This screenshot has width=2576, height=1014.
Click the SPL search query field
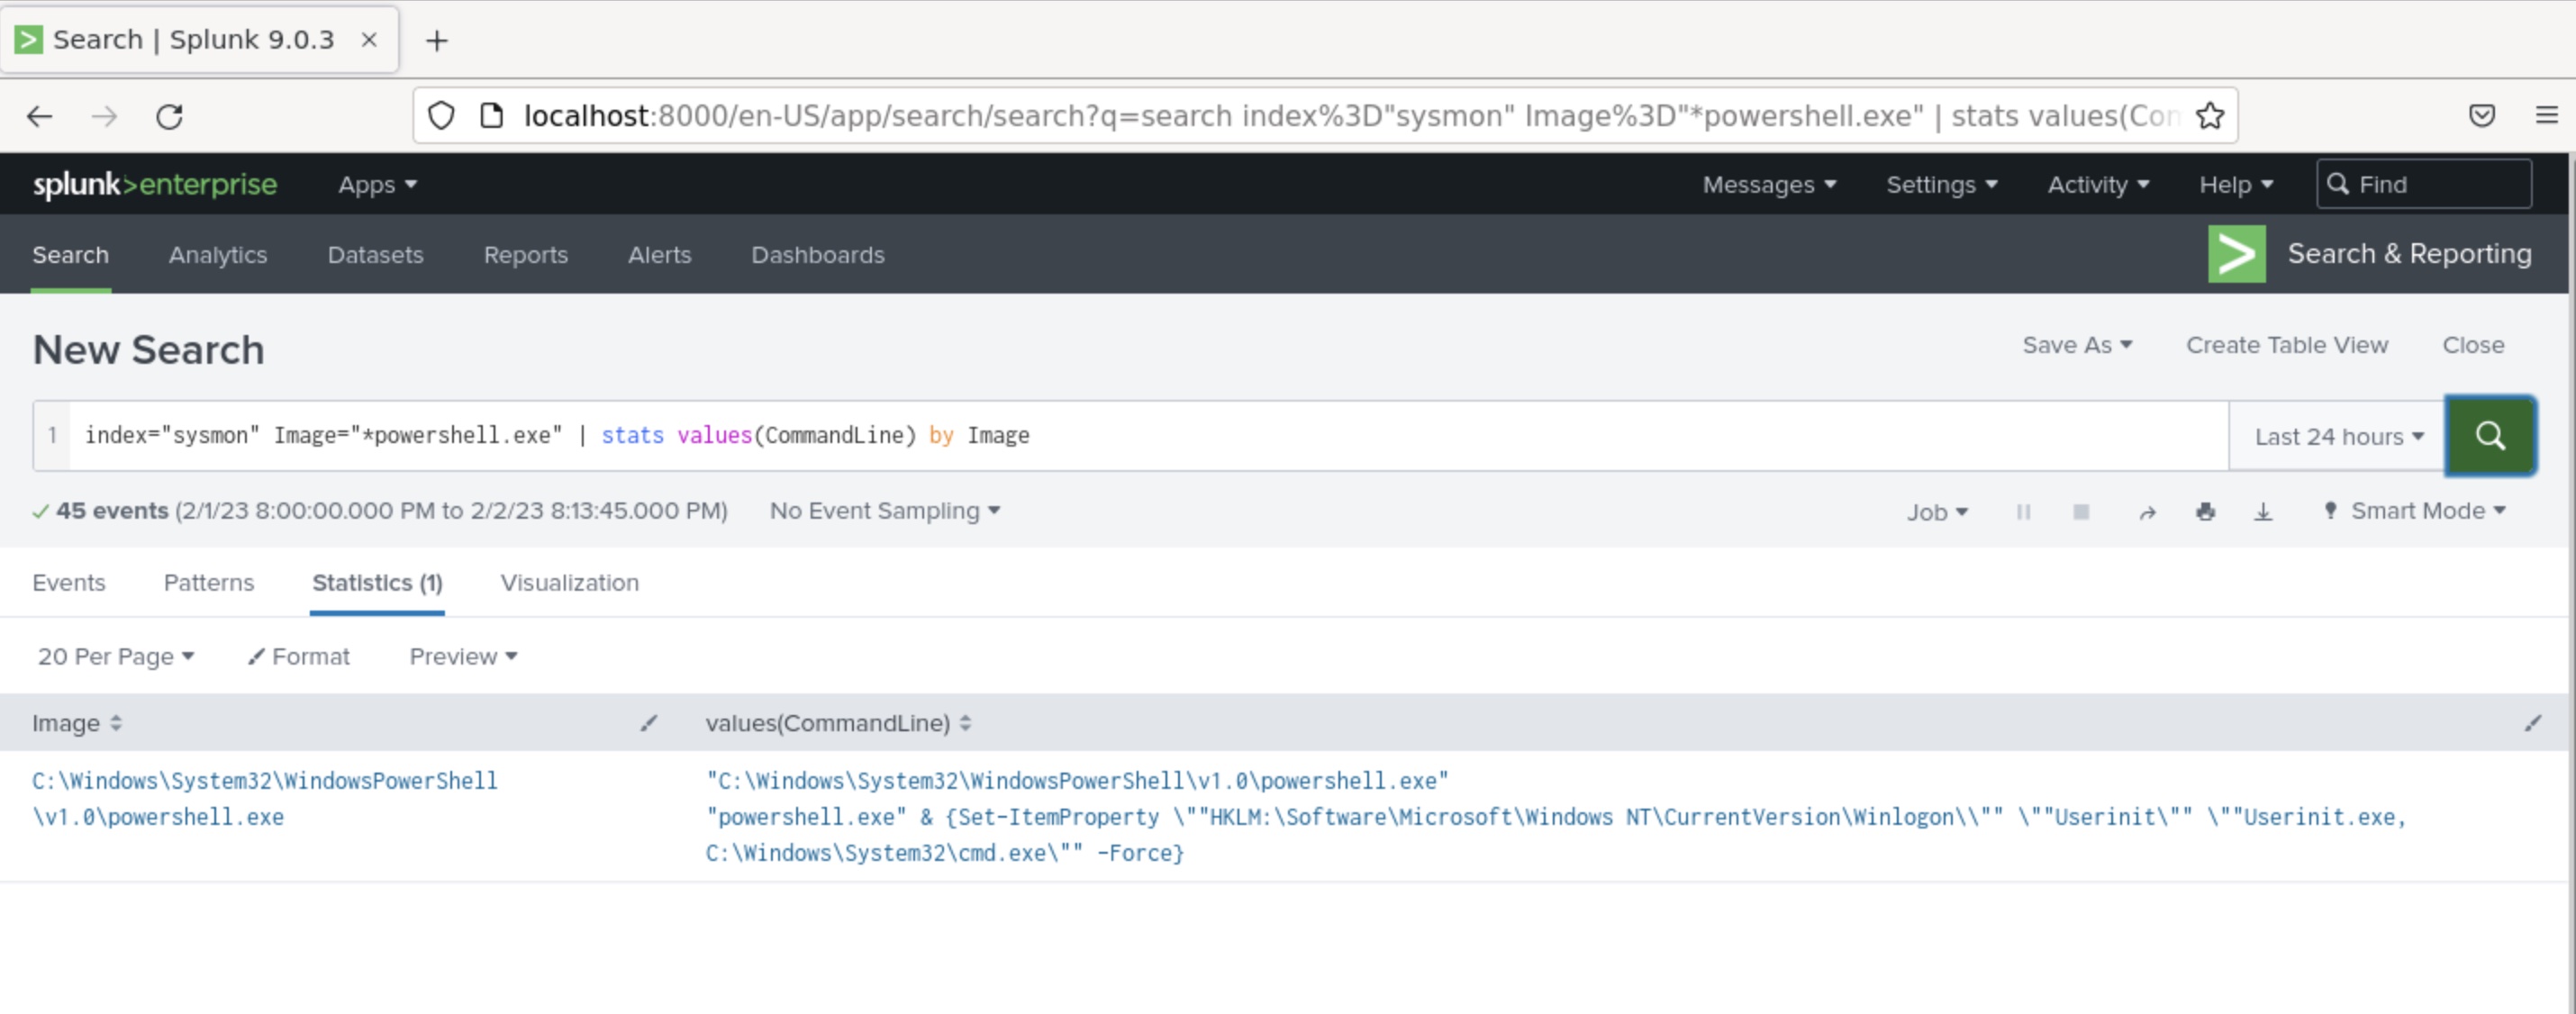pyautogui.click(x=1148, y=436)
